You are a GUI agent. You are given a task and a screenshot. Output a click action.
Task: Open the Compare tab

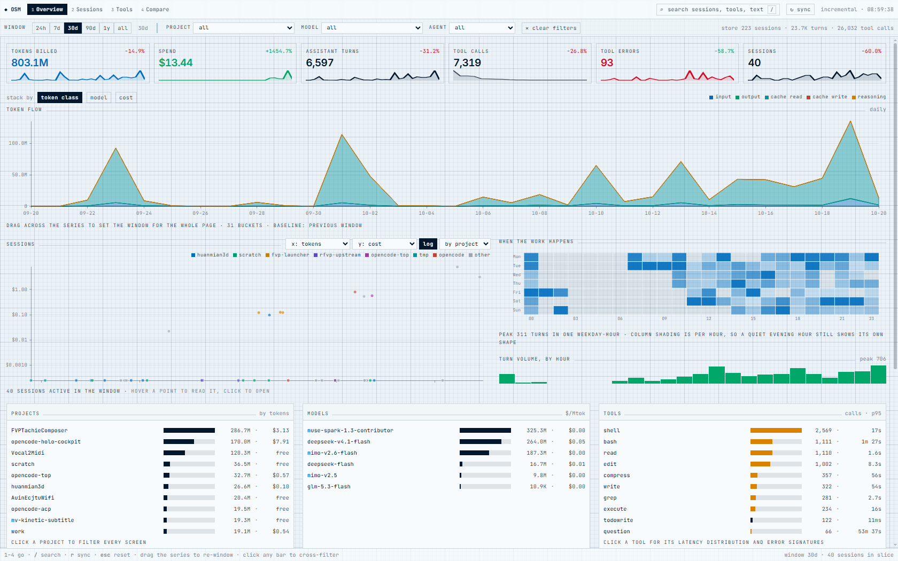(155, 10)
